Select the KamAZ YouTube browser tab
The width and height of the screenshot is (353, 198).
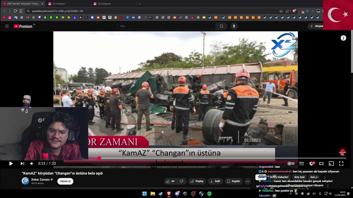tap(23, 4)
